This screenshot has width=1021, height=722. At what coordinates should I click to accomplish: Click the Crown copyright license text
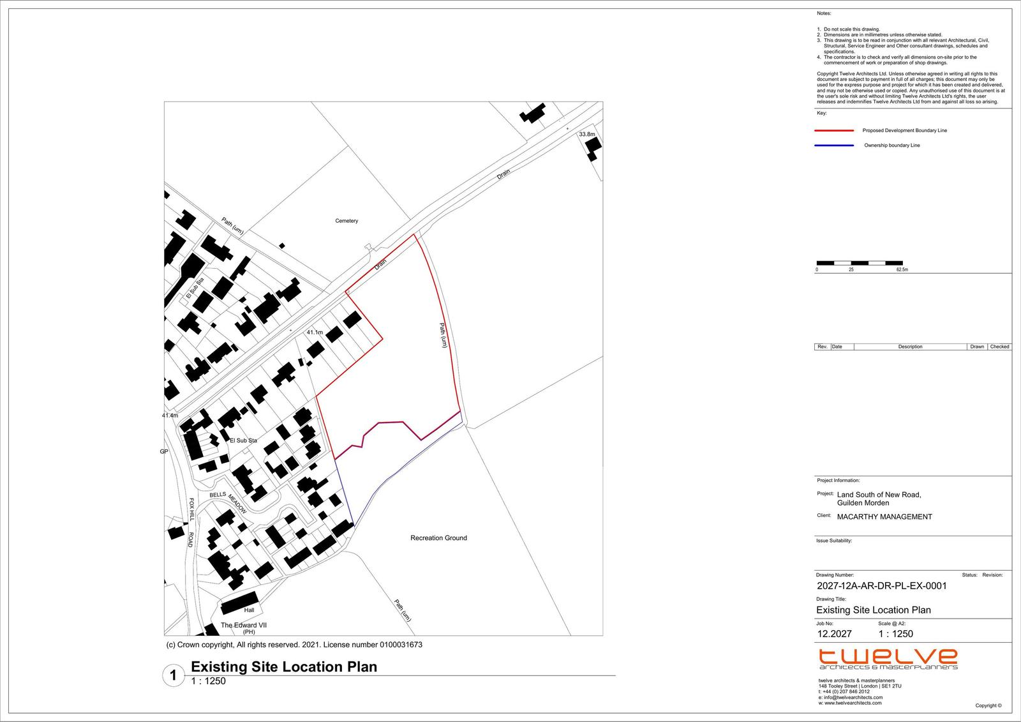point(294,645)
